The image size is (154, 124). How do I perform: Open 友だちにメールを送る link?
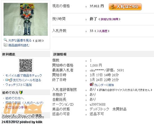[x=27, y=80]
